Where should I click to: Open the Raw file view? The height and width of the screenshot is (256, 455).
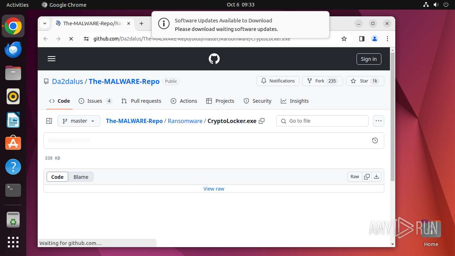point(355,177)
